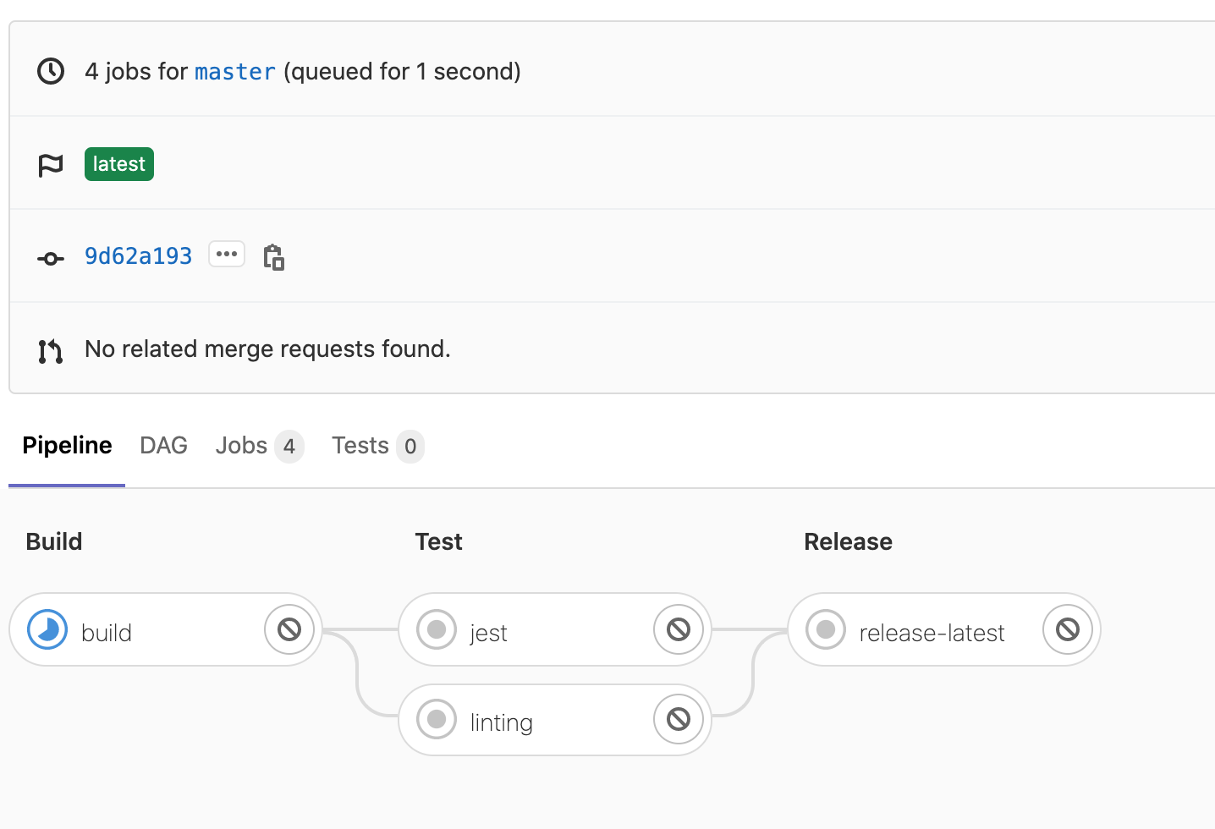Click the jest created status icon
This screenshot has width=1215, height=829.
click(x=437, y=630)
